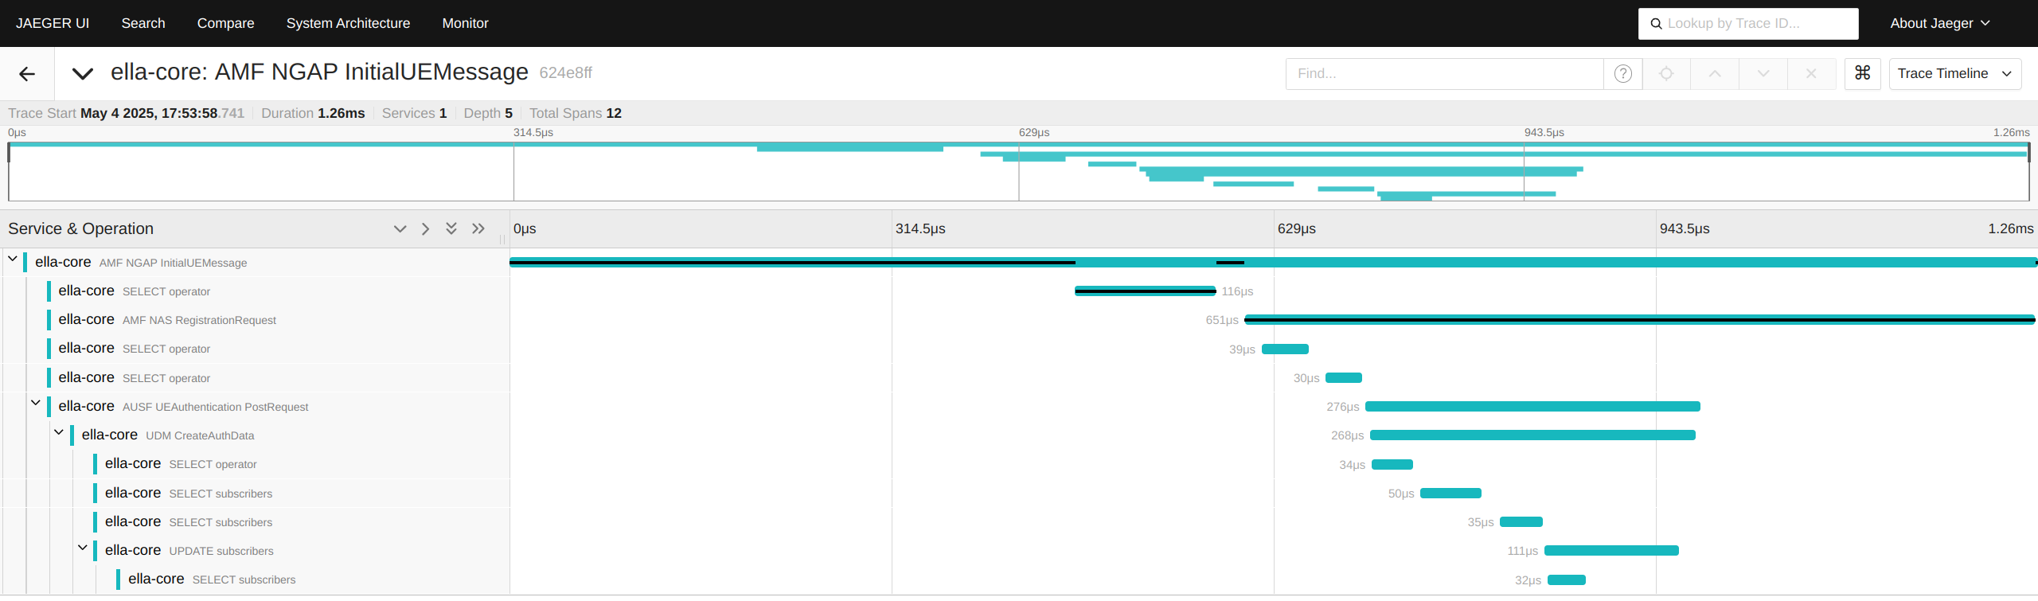This screenshot has width=2038, height=601.
Task: Collapse the UPDATE subscribers span
Action: 82,547
